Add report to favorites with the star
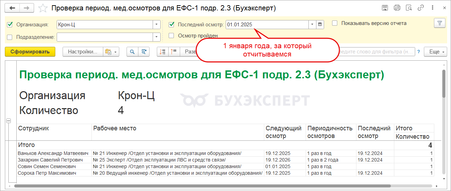 [x=43, y=8]
